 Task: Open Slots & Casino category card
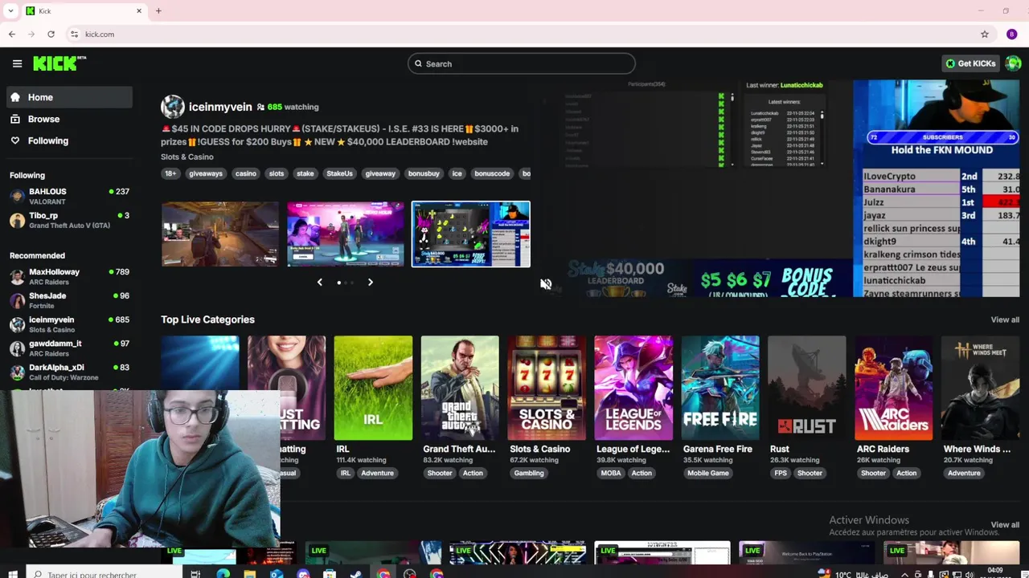(x=547, y=388)
